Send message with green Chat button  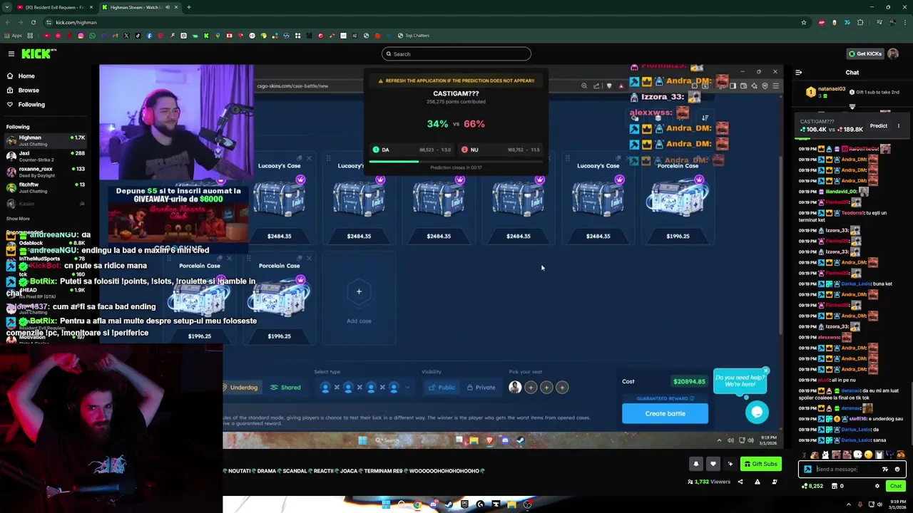tap(895, 486)
